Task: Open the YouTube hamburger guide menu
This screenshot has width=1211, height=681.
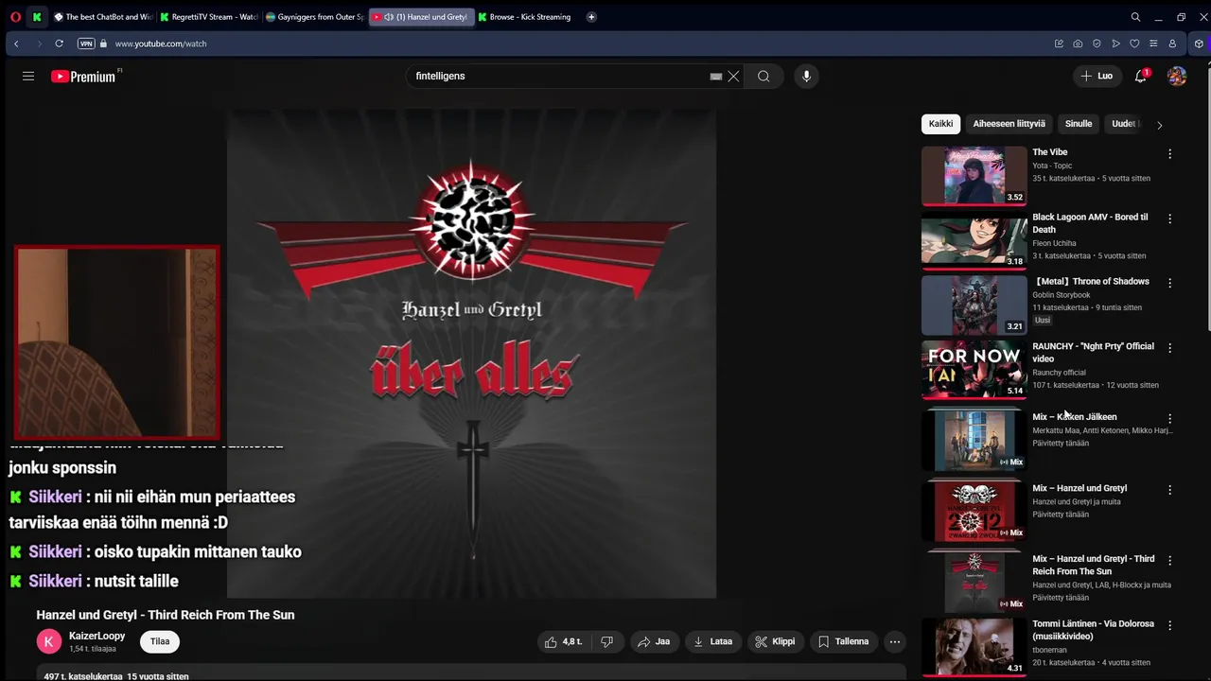Action: [x=28, y=76]
